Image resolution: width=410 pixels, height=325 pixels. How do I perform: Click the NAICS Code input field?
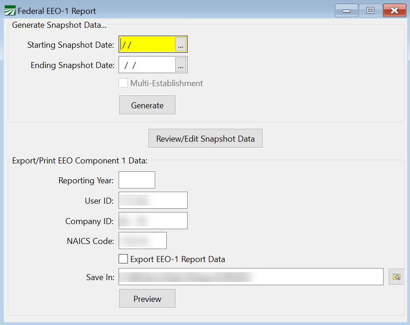(x=143, y=241)
